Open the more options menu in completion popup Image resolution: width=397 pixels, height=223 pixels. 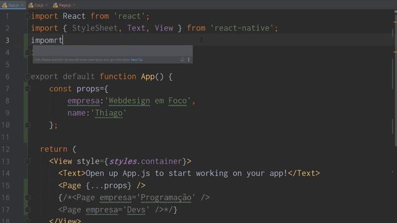pyautogui.click(x=189, y=59)
